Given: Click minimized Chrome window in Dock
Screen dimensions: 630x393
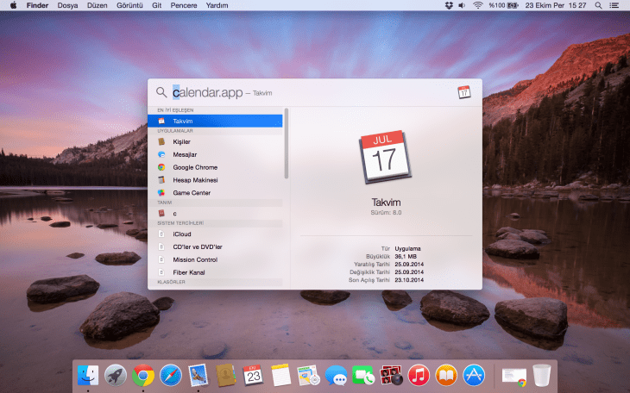Looking at the screenshot, I should click(x=513, y=377).
